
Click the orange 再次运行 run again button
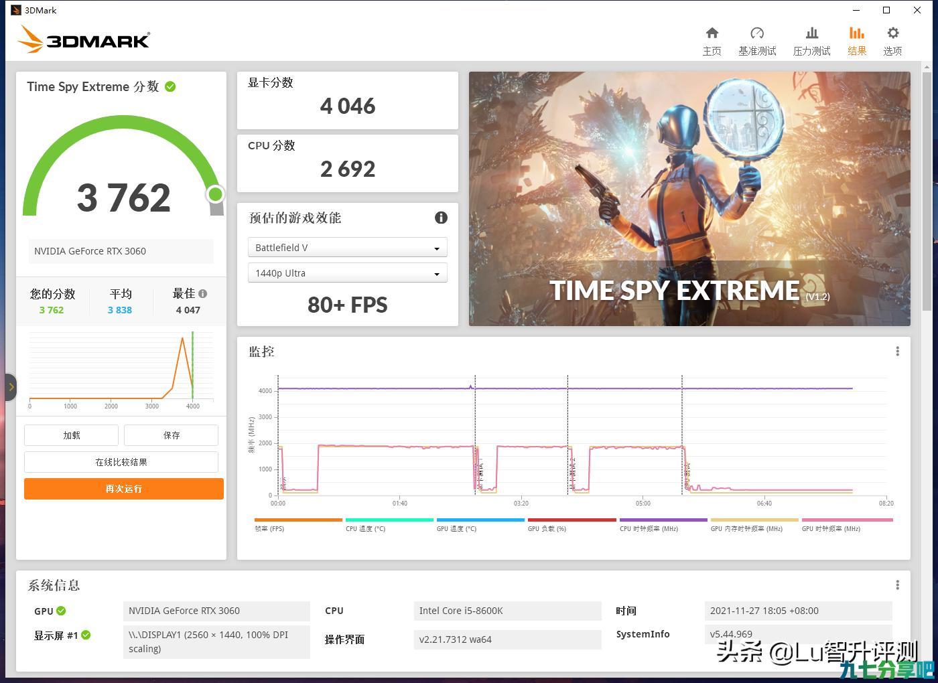pos(124,489)
